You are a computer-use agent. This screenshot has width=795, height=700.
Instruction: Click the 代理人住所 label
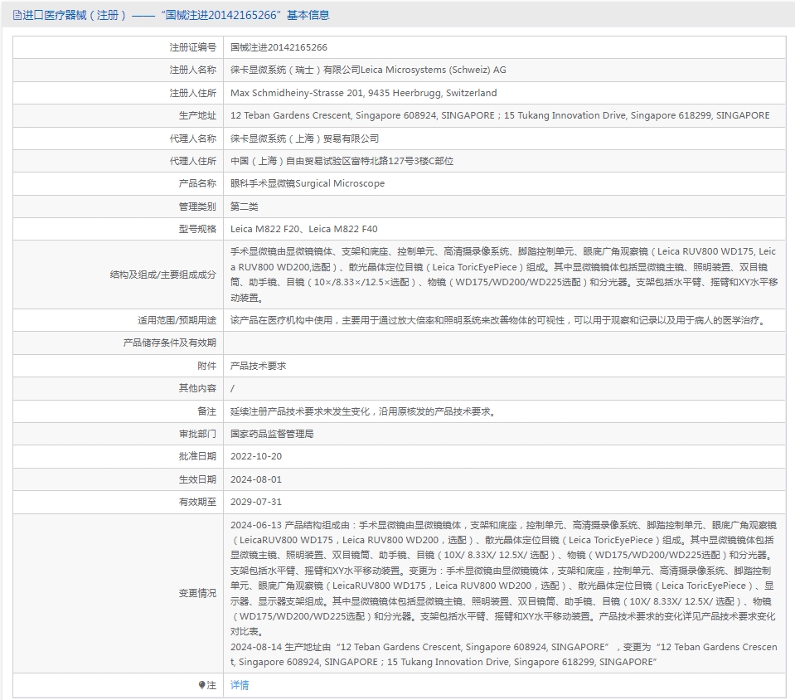pos(192,161)
